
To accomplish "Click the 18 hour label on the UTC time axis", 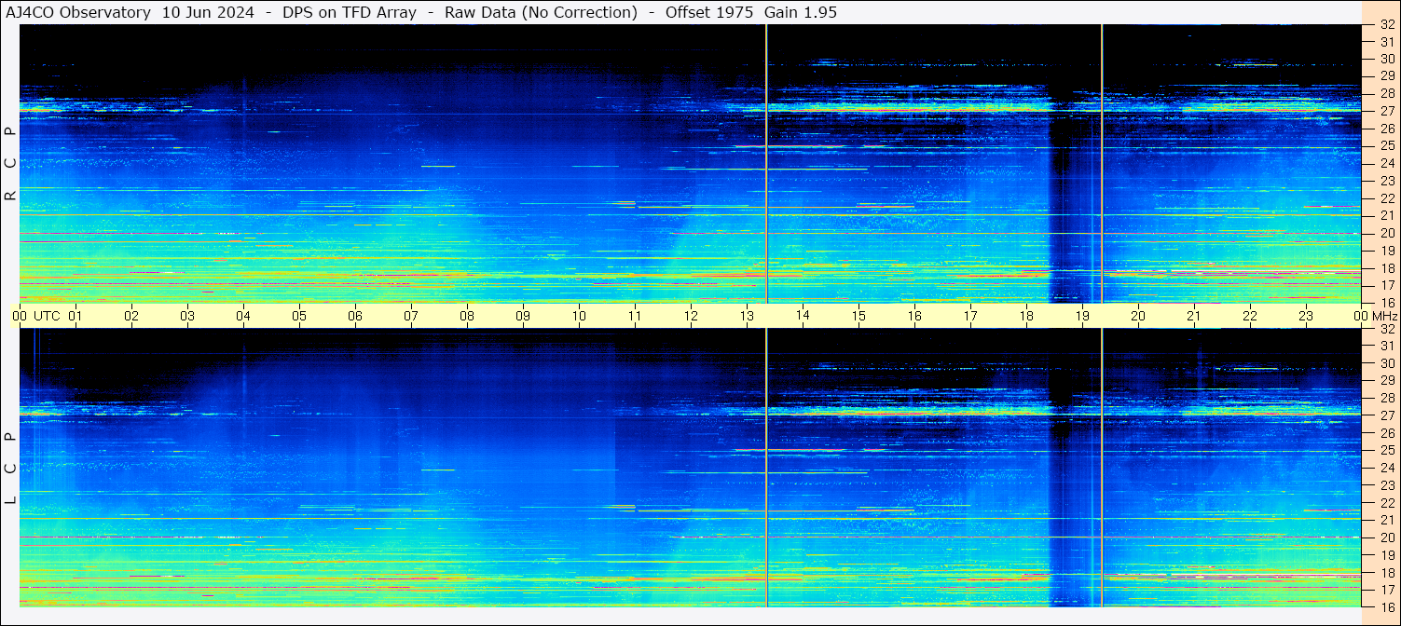I will [x=1026, y=316].
